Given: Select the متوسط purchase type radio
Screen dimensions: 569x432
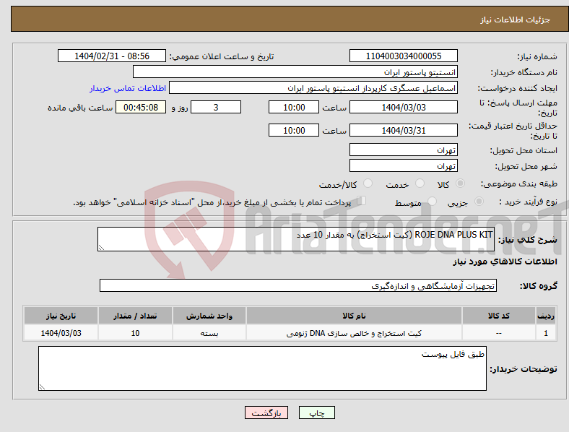Looking at the screenshot, I should click(x=432, y=201).
